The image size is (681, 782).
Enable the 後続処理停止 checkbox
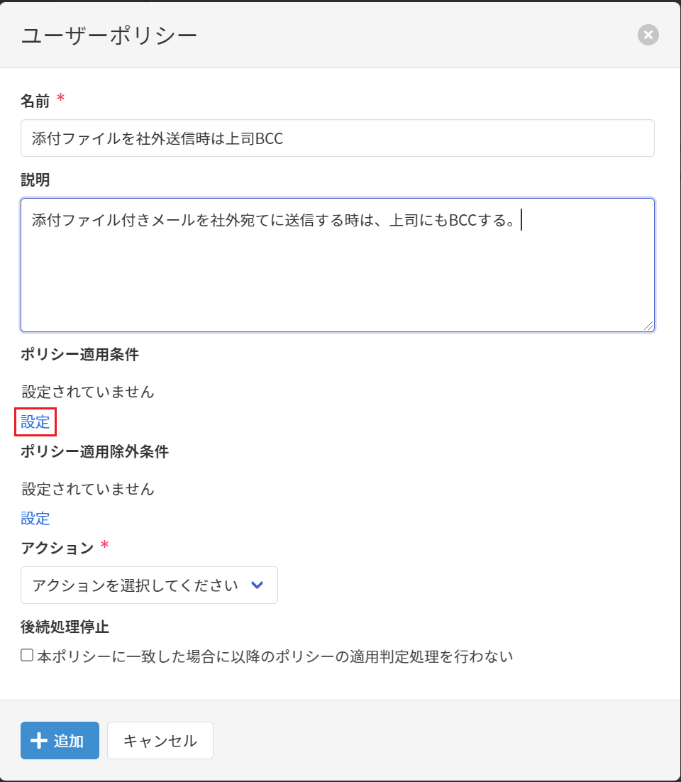click(27, 655)
